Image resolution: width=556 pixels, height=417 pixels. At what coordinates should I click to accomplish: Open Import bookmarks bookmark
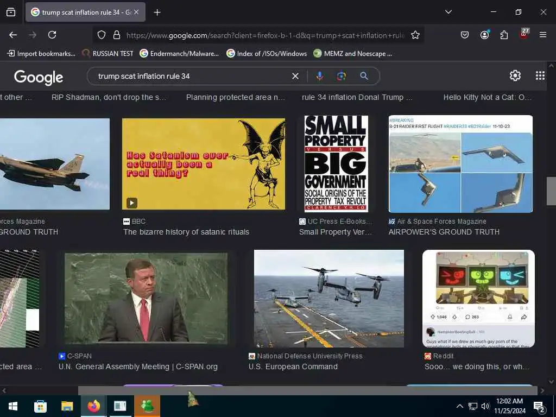[41, 54]
